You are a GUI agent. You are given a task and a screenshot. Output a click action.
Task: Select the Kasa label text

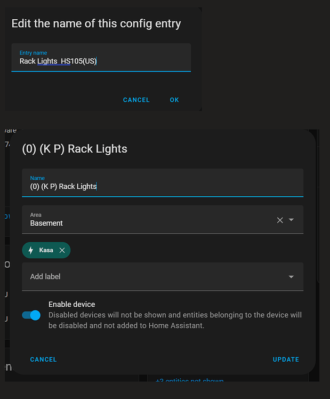coord(46,250)
